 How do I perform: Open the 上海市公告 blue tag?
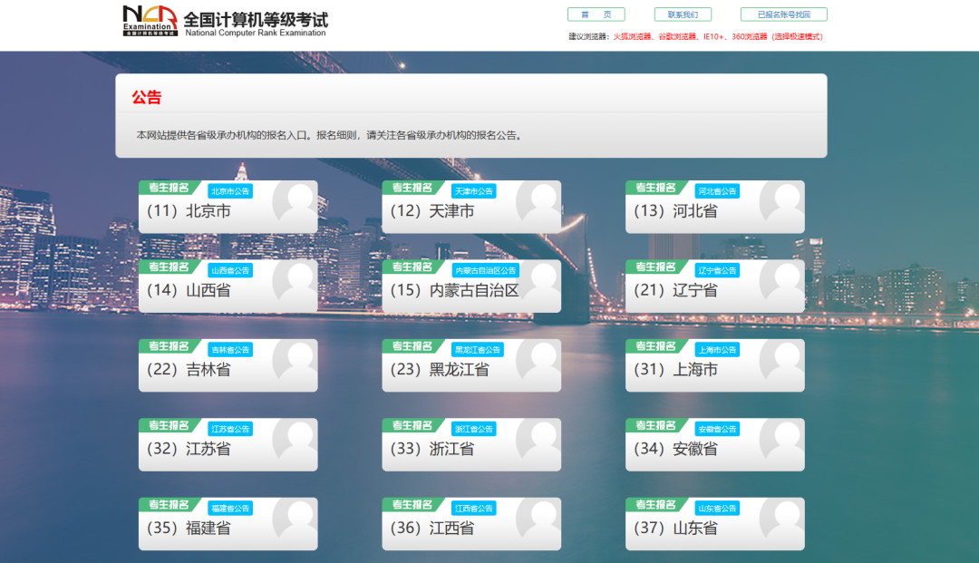coord(717,350)
